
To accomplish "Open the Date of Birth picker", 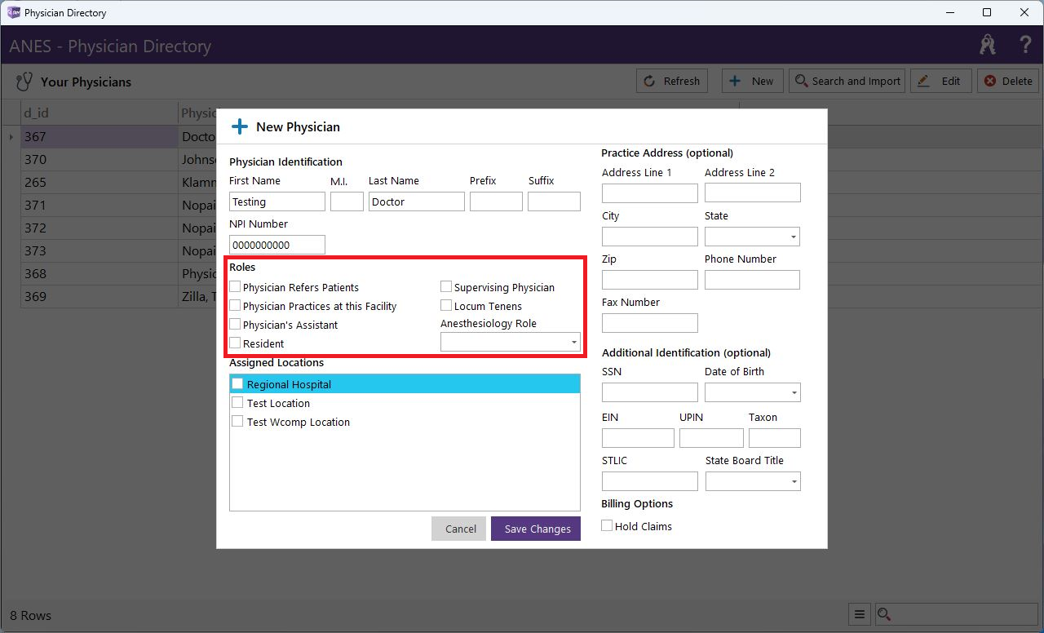I will [752, 392].
